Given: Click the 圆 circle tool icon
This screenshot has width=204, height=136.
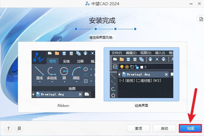Looking at the screenshot, I should (x=64, y=71).
